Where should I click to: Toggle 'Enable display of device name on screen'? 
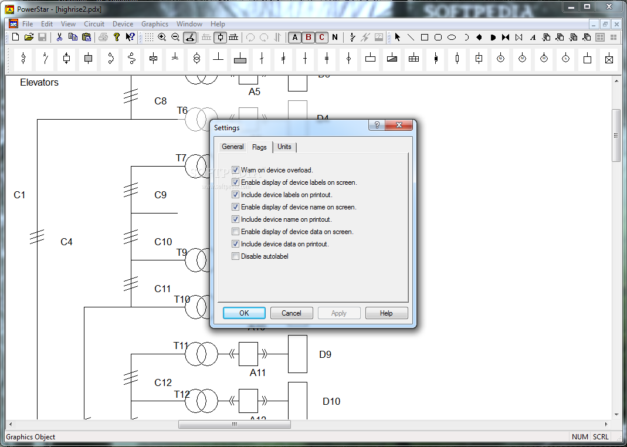(236, 207)
